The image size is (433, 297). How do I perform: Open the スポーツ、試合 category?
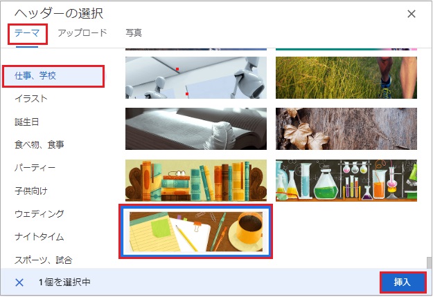click(44, 260)
